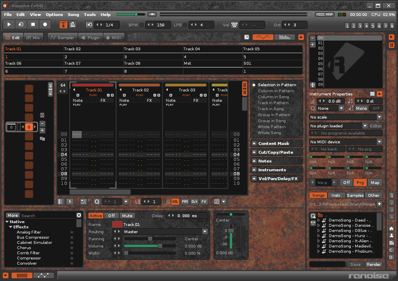Open the No scale dropdown
The height and width of the screenshot is (281, 398).
click(x=346, y=117)
